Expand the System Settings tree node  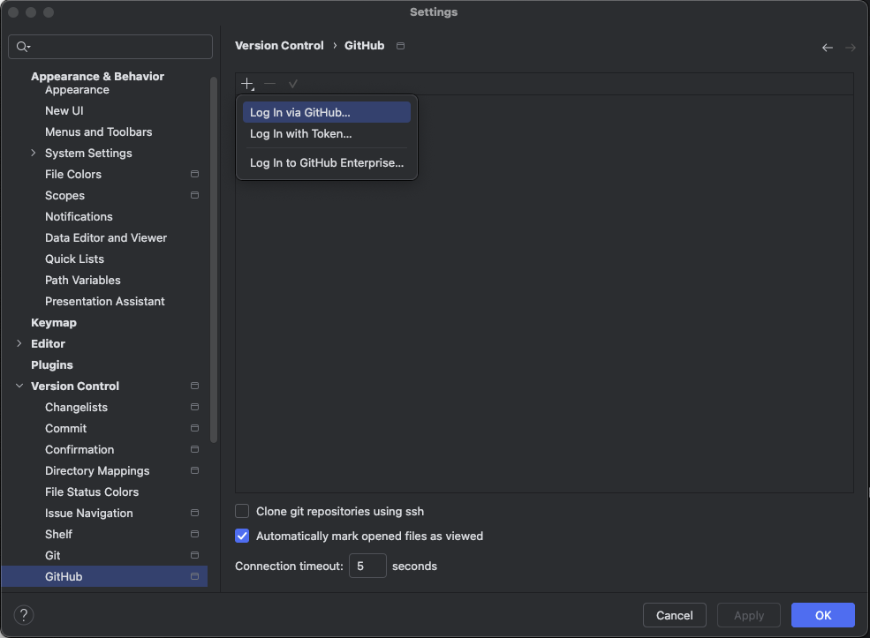(34, 154)
